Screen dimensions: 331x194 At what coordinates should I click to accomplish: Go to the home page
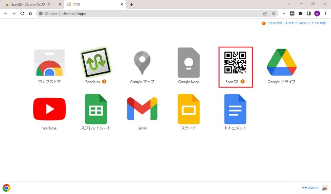tap(30, 14)
